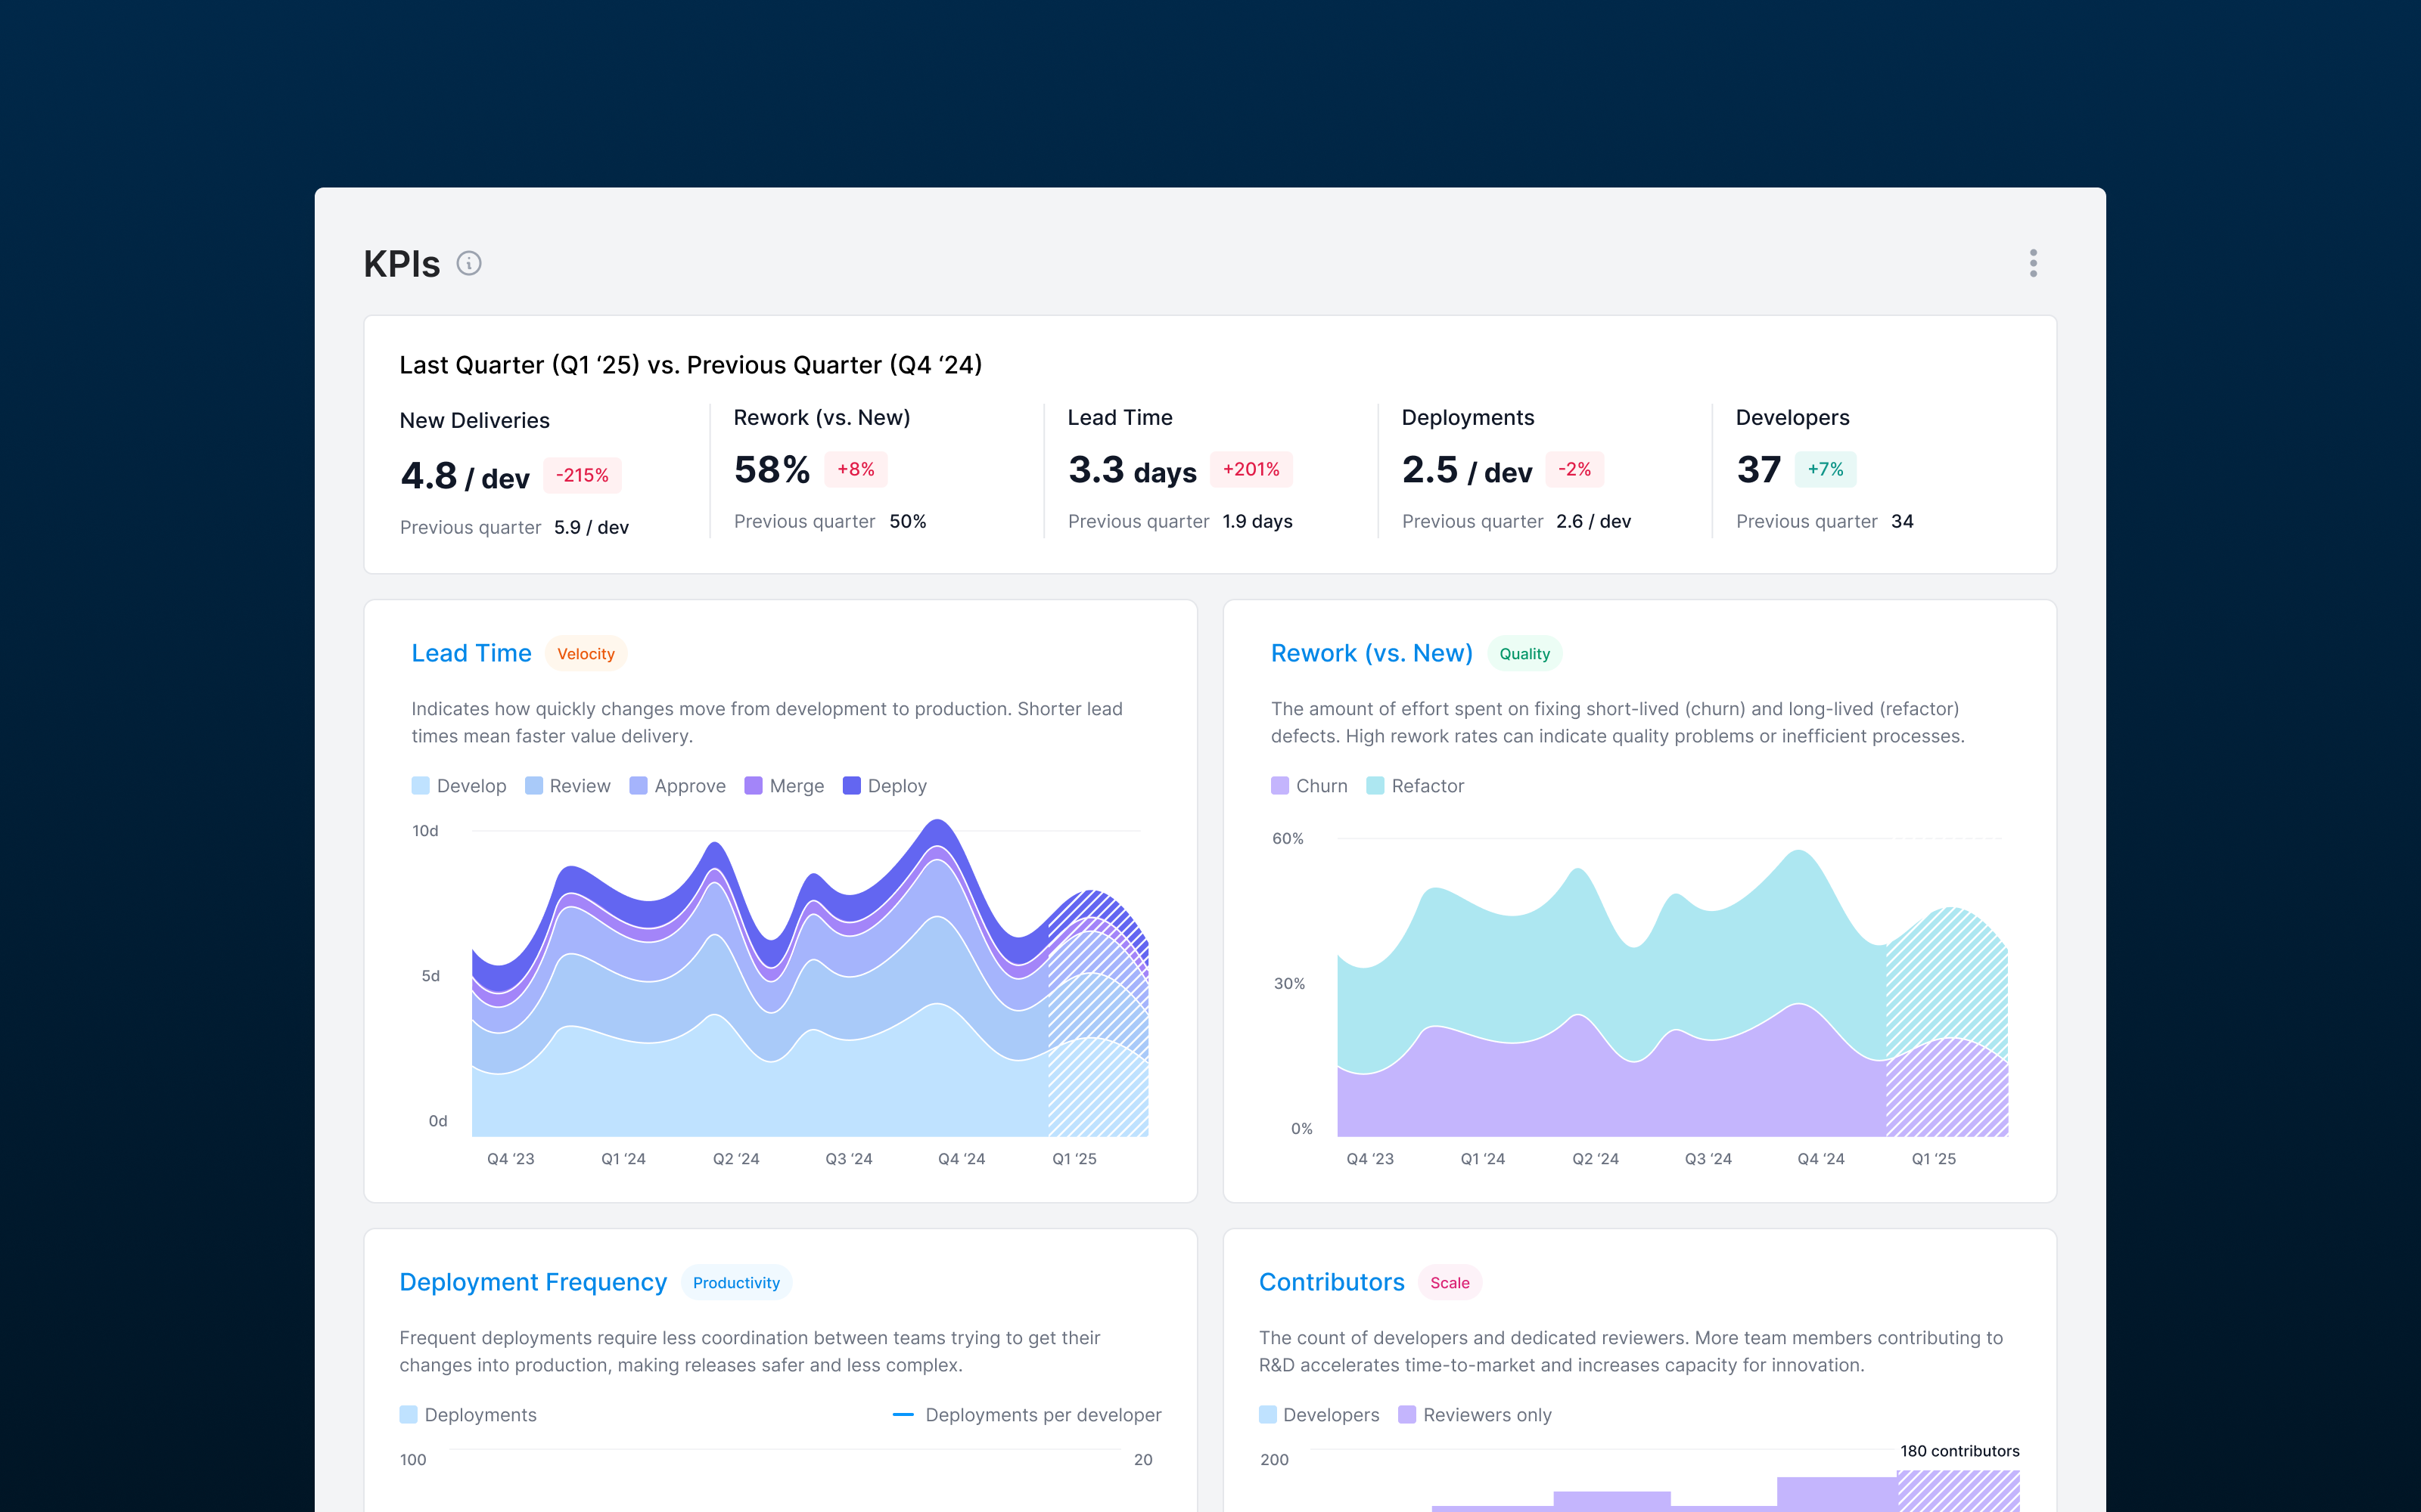Hide the Churn series in Rework chart
Viewport: 2421px width, 1512px height.
click(x=1309, y=786)
